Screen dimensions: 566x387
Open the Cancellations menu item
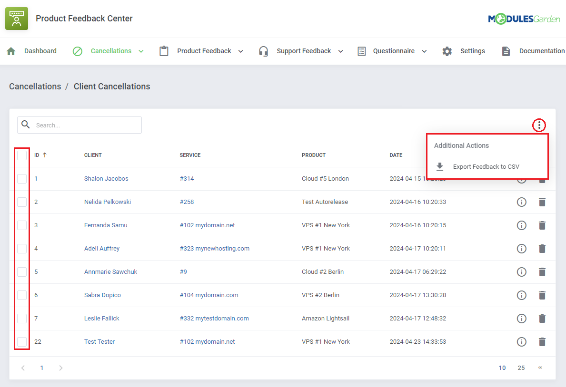pyautogui.click(x=111, y=51)
